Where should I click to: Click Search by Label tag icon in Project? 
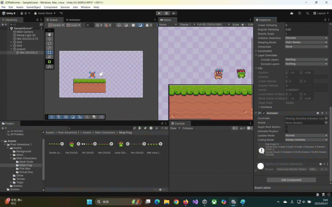click(145, 128)
